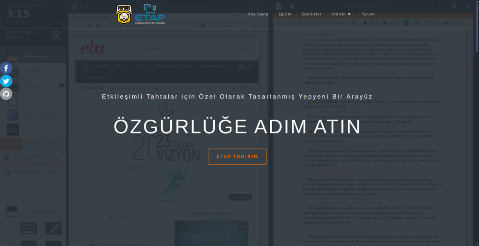Open the Twitter social link
The image size is (479, 246).
(x=6, y=81)
